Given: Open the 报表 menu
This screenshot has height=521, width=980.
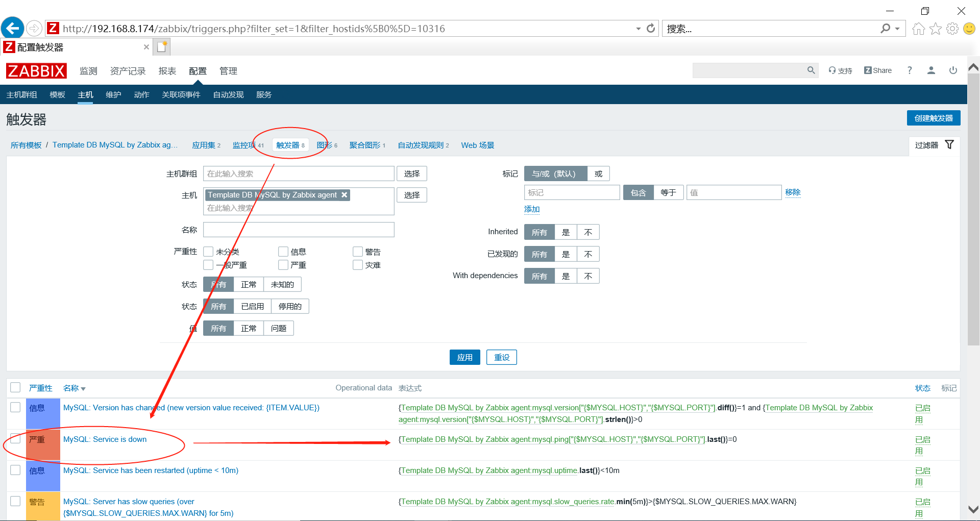Looking at the screenshot, I should point(167,71).
